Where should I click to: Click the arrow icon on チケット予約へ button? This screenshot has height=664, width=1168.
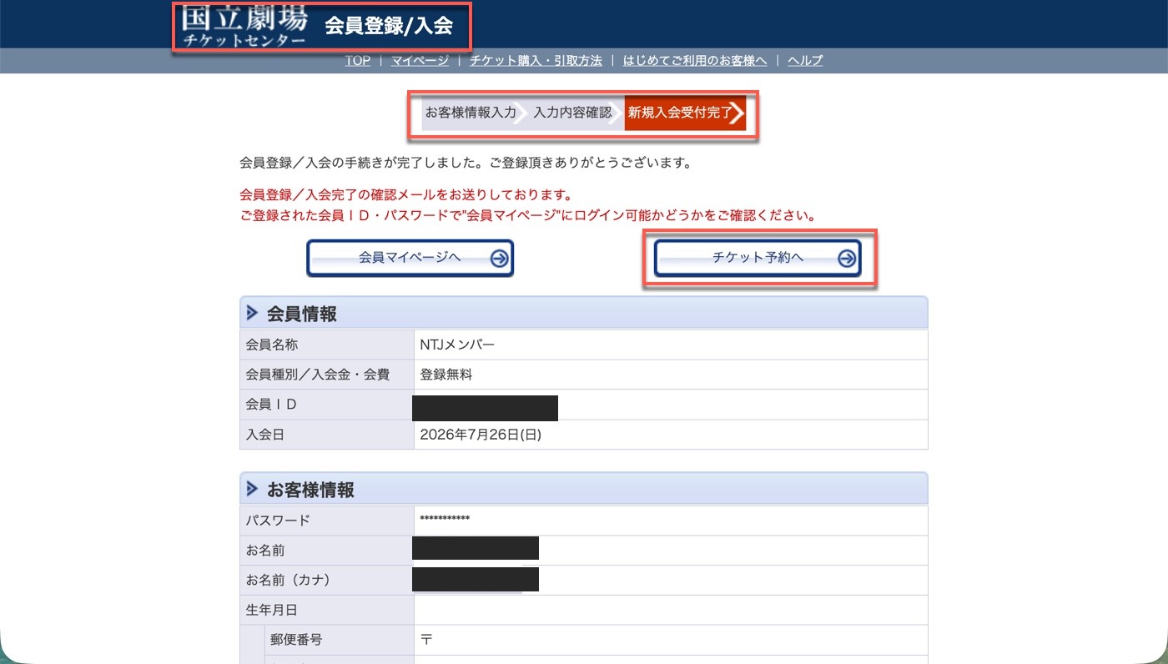coord(846,259)
